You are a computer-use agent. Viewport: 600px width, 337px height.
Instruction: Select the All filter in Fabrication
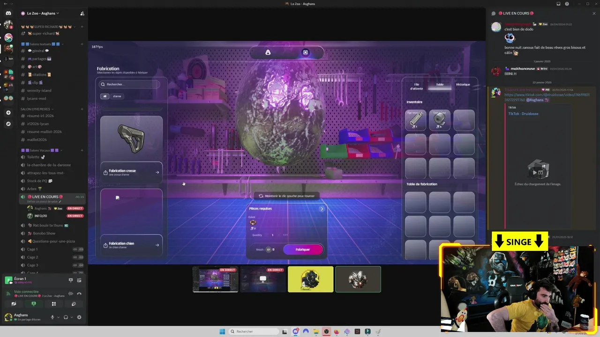click(x=105, y=96)
